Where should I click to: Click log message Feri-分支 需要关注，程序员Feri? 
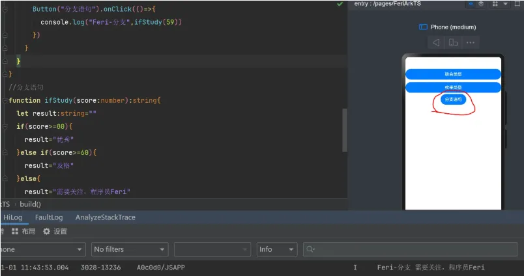[x=431, y=268]
